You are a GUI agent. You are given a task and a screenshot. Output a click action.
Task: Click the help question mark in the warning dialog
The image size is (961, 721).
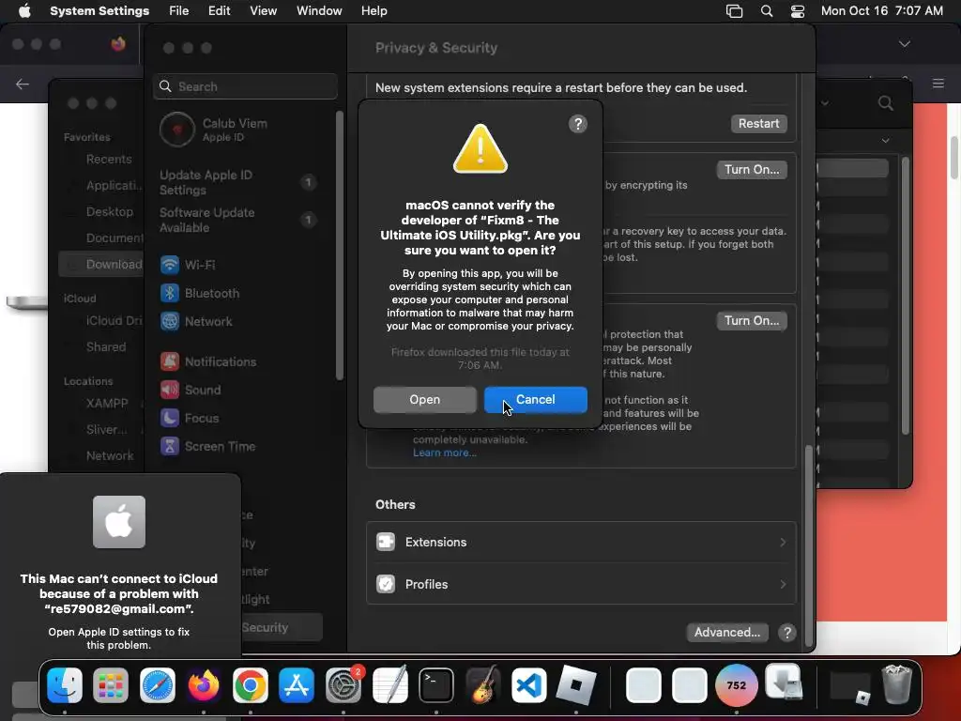pyautogui.click(x=578, y=125)
